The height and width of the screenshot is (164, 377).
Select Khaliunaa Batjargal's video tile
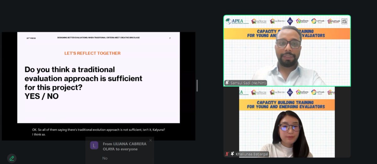pos(287,122)
